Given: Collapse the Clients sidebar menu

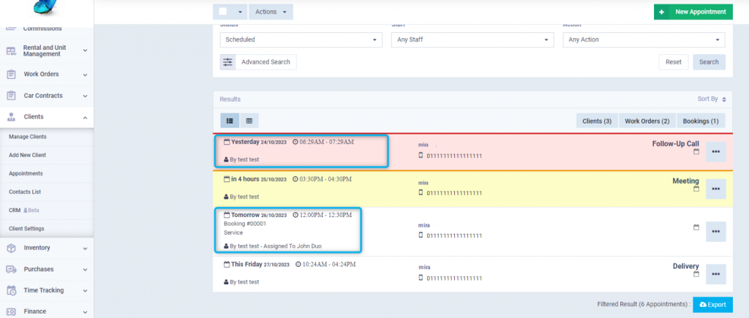Looking at the screenshot, I should [x=47, y=117].
